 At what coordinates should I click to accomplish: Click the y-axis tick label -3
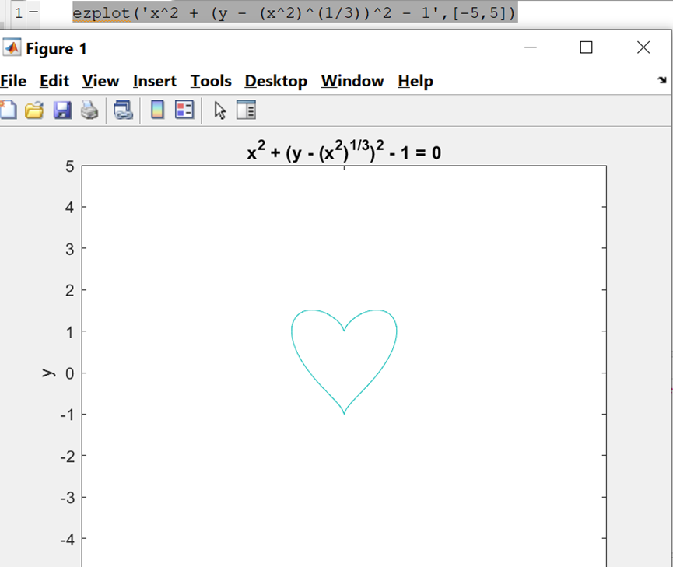pos(68,499)
